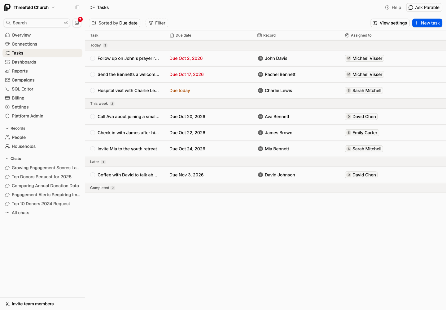Collapse the Records section chevron
This screenshot has width=446, height=310.
[7, 128]
